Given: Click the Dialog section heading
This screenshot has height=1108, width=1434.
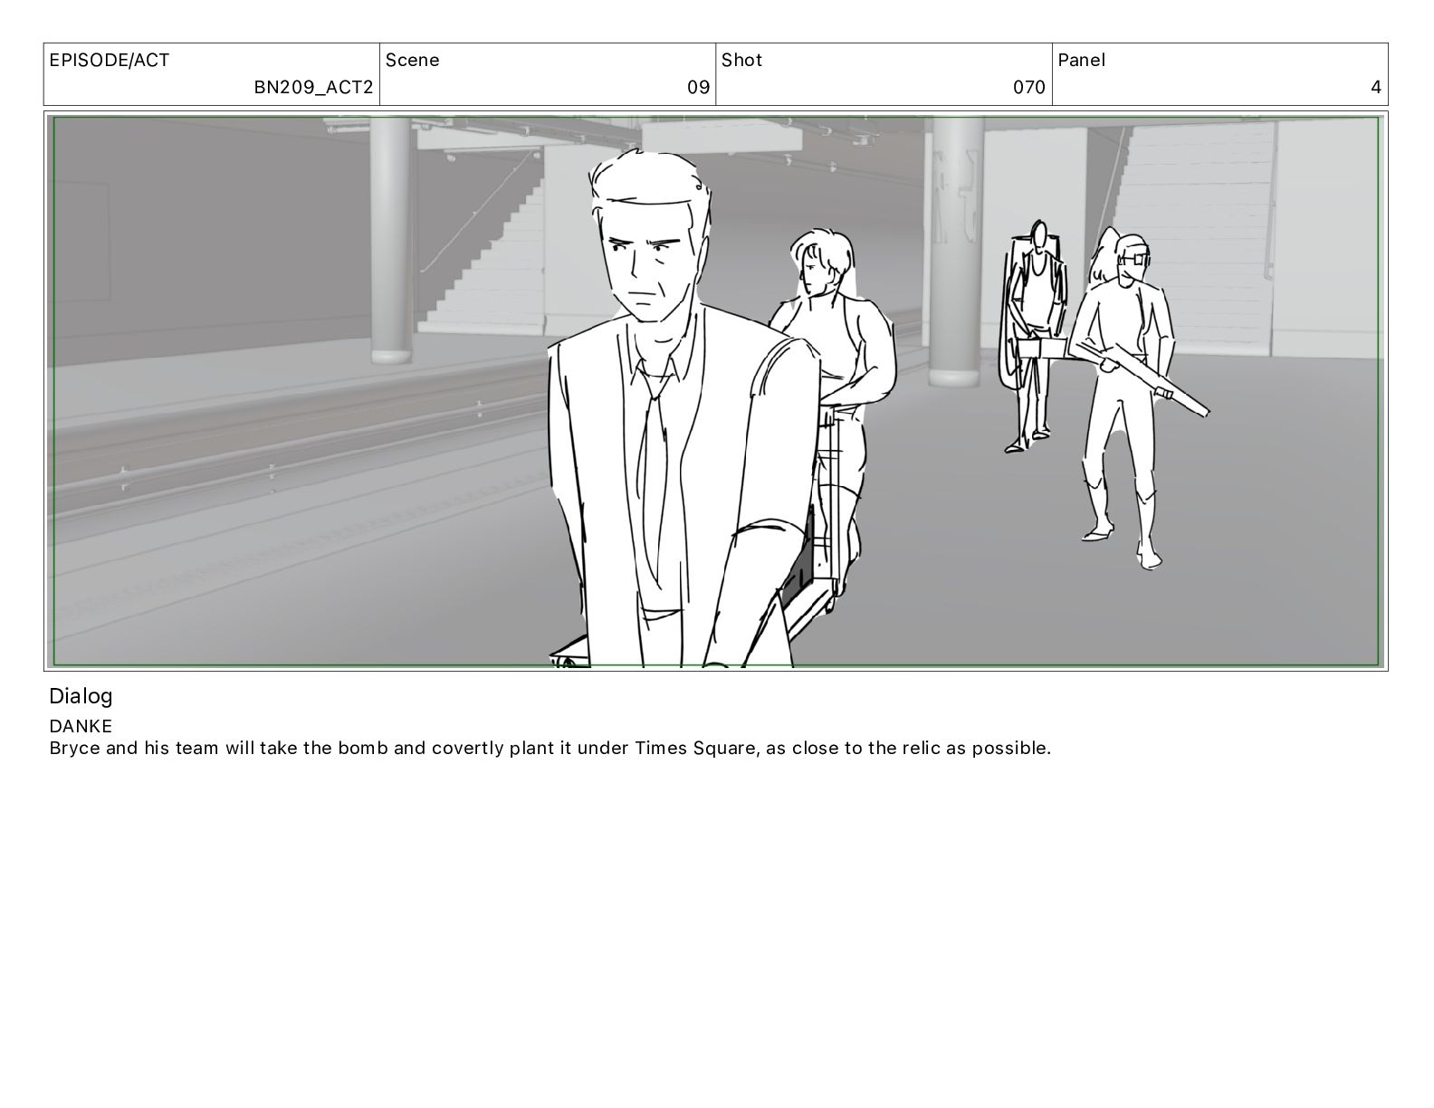Looking at the screenshot, I should pos(81,696).
